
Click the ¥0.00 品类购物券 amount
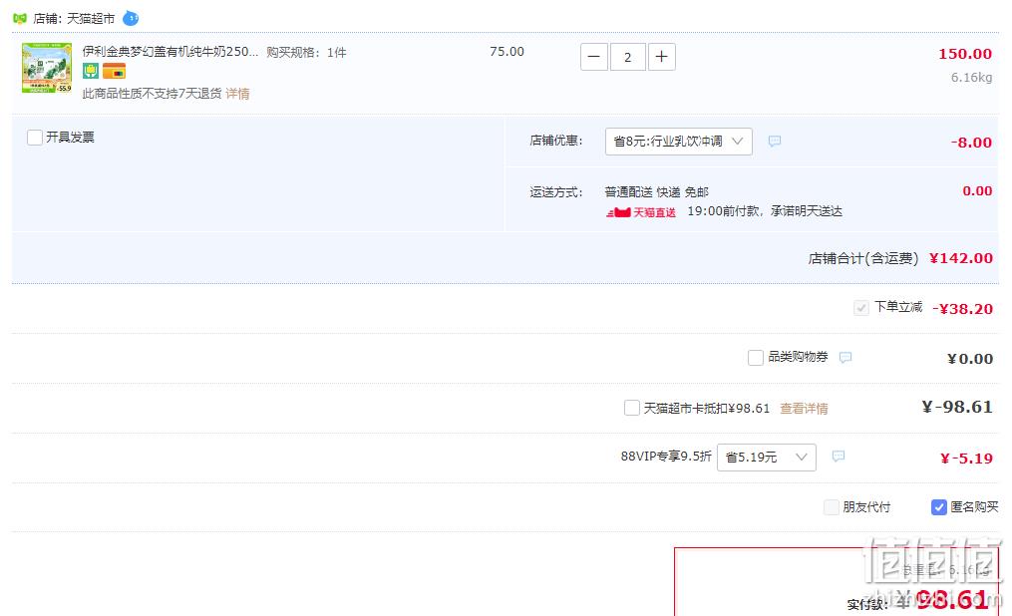click(x=969, y=359)
